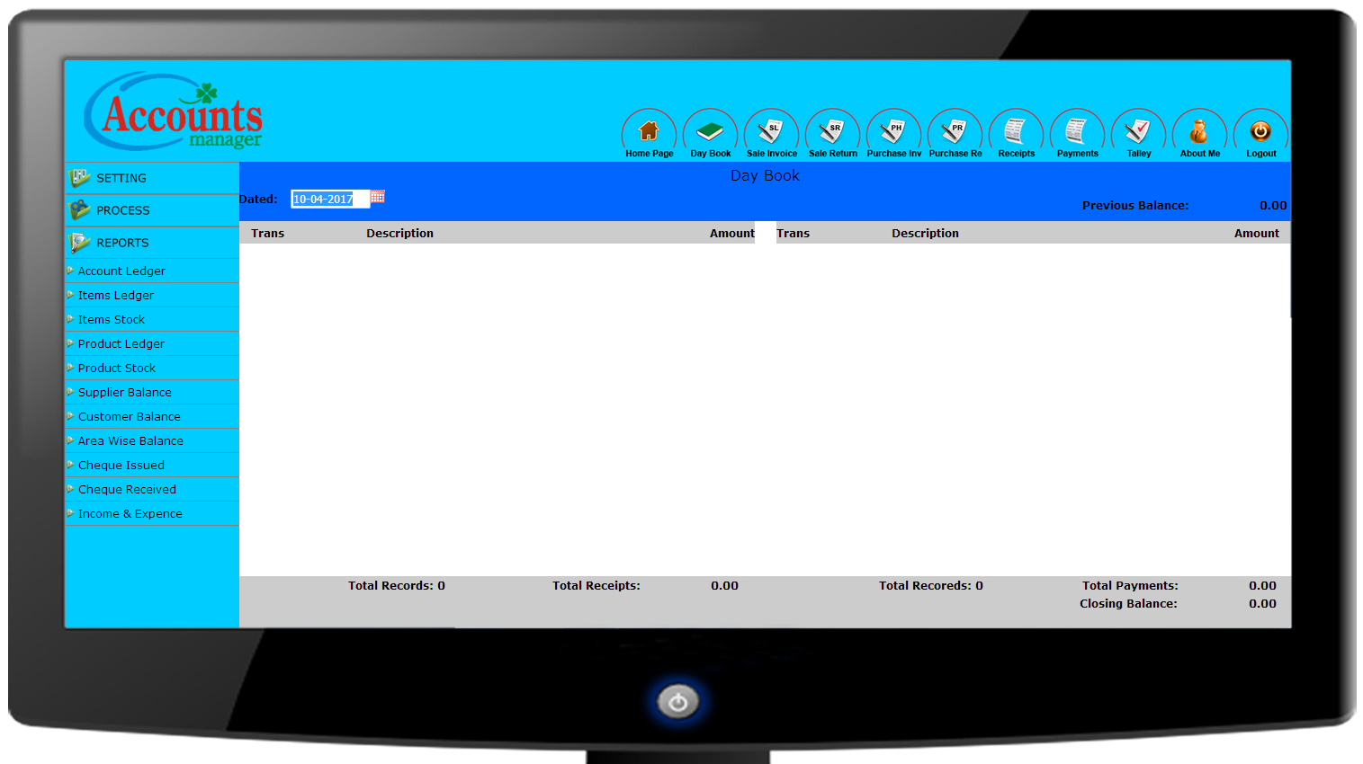Image resolution: width=1363 pixels, height=764 pixels.
Task: Expand the SETTING menu section
Action: tap(121, 178)
